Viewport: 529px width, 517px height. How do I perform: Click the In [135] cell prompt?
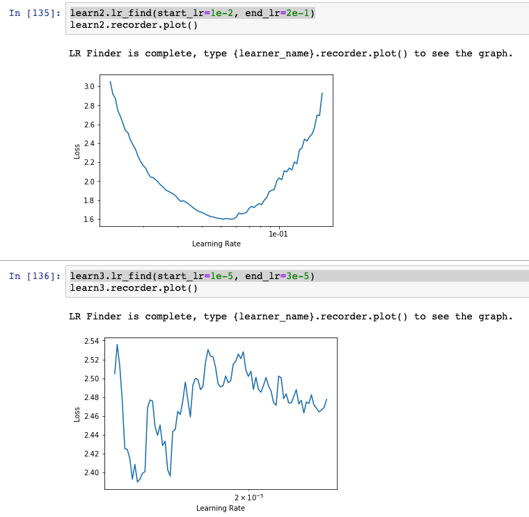[x=35, y=13]
